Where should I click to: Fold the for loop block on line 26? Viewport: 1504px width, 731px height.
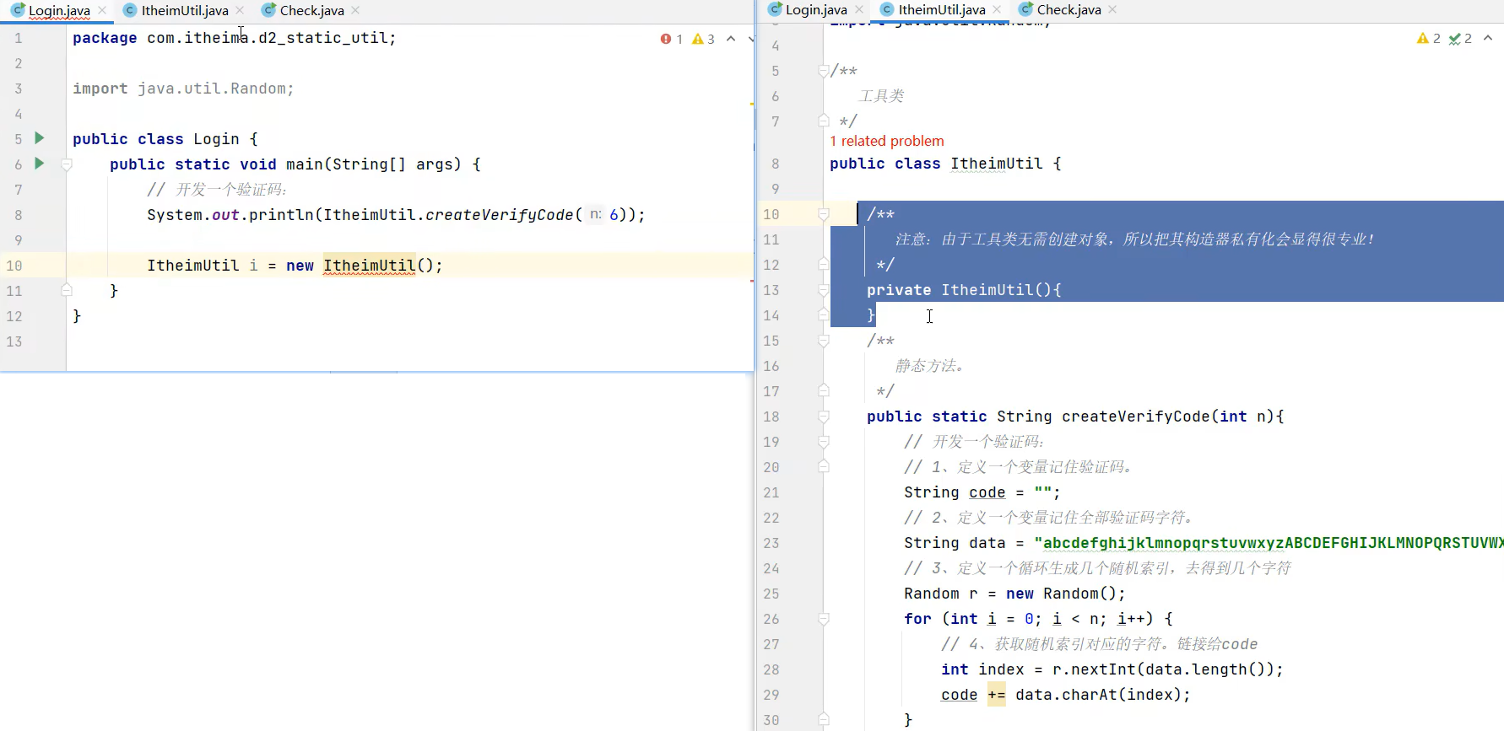824,619
